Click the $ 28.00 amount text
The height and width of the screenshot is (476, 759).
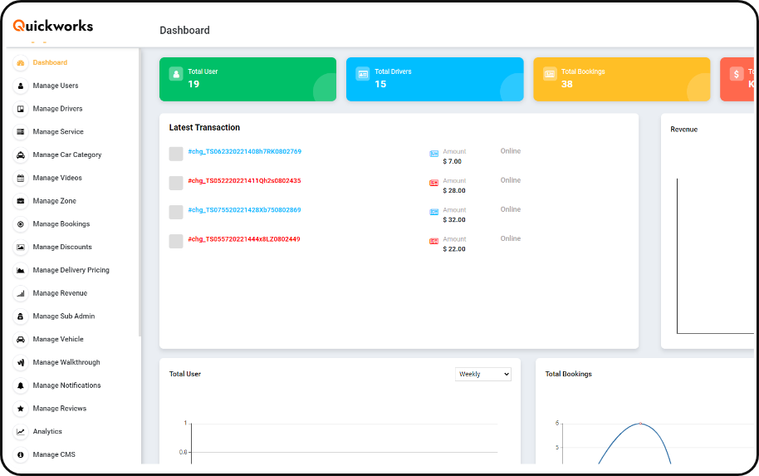454,191
